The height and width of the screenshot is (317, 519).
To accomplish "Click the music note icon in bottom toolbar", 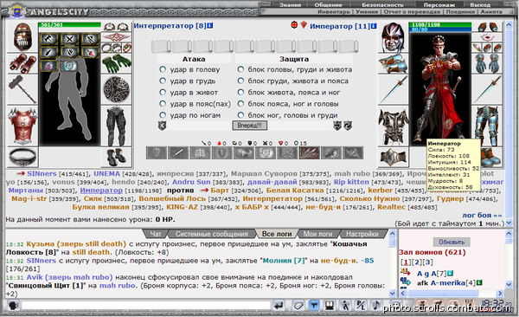I will [375, 305].
